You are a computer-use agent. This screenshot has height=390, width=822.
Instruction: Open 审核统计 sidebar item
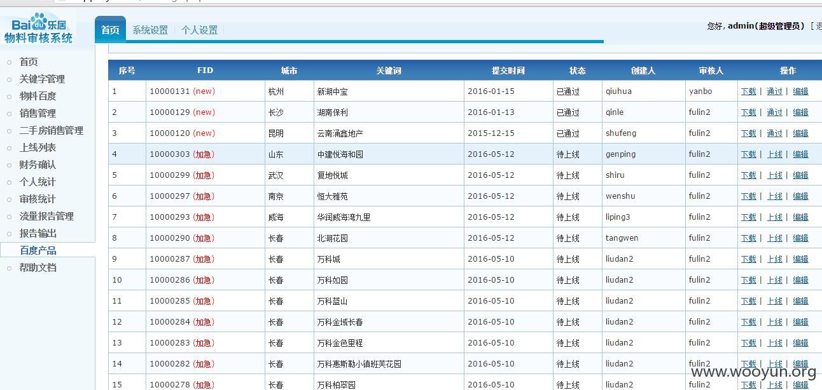38,199
